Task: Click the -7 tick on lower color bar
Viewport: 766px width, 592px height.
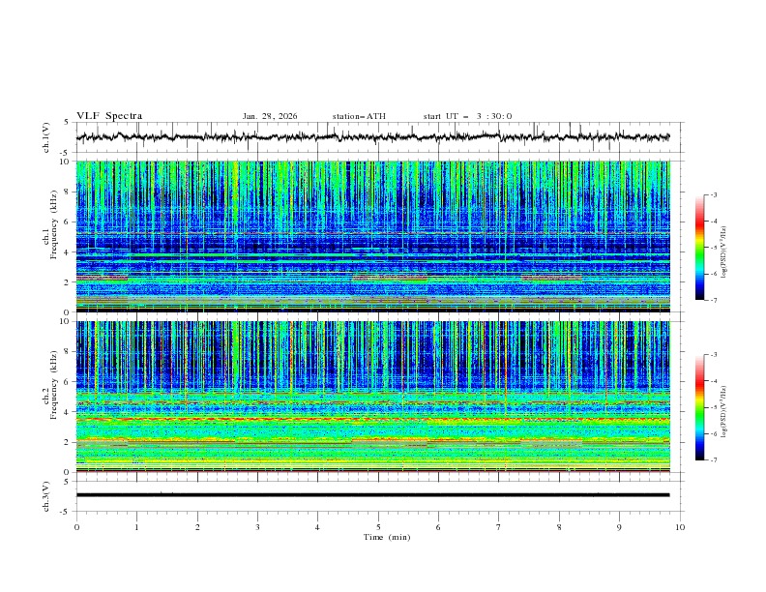Action: (x=713, y=460)
